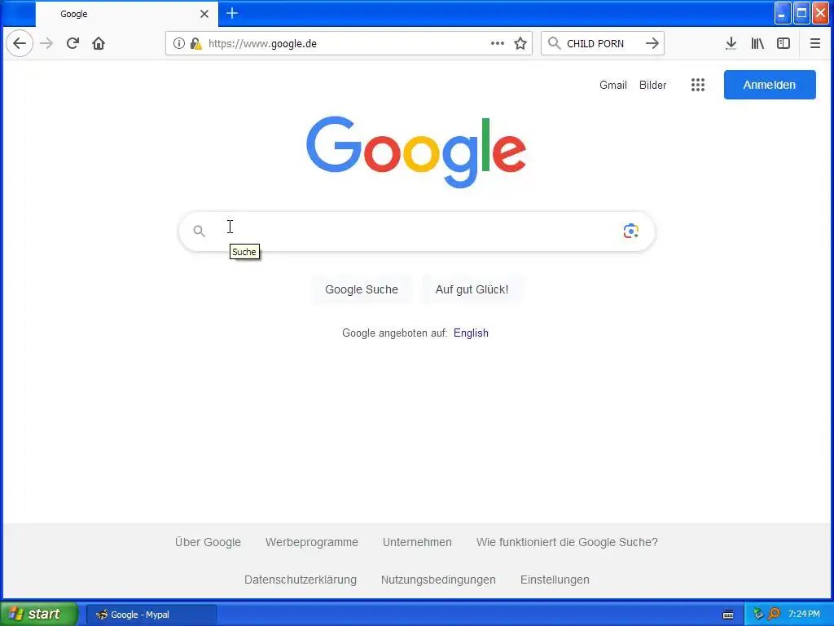Image resolution: width=834 pixels, height=626 pixels.
Task: Focus the Google search input field
Action: (x=416, y=231)
